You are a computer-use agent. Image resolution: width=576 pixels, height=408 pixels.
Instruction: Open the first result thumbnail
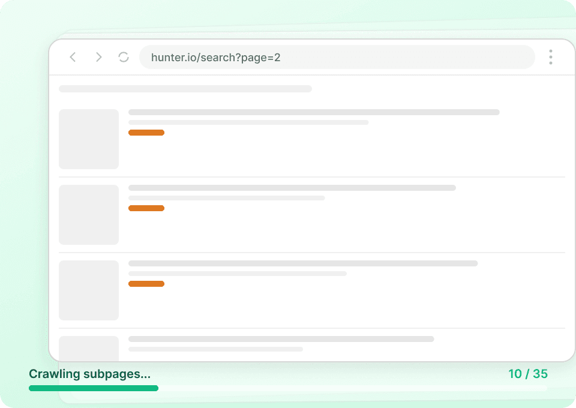[88, 139]
